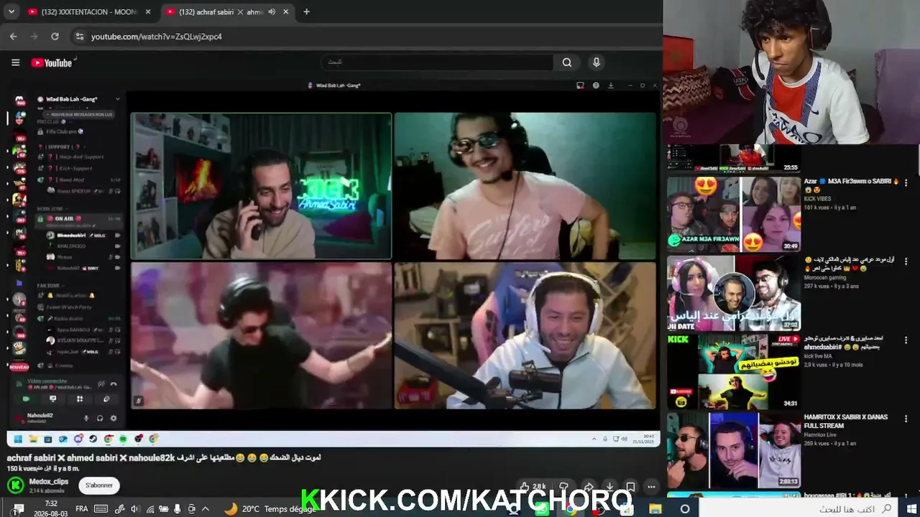
Task: Close the XXXTENTACION tab
Action: [148, 11]
